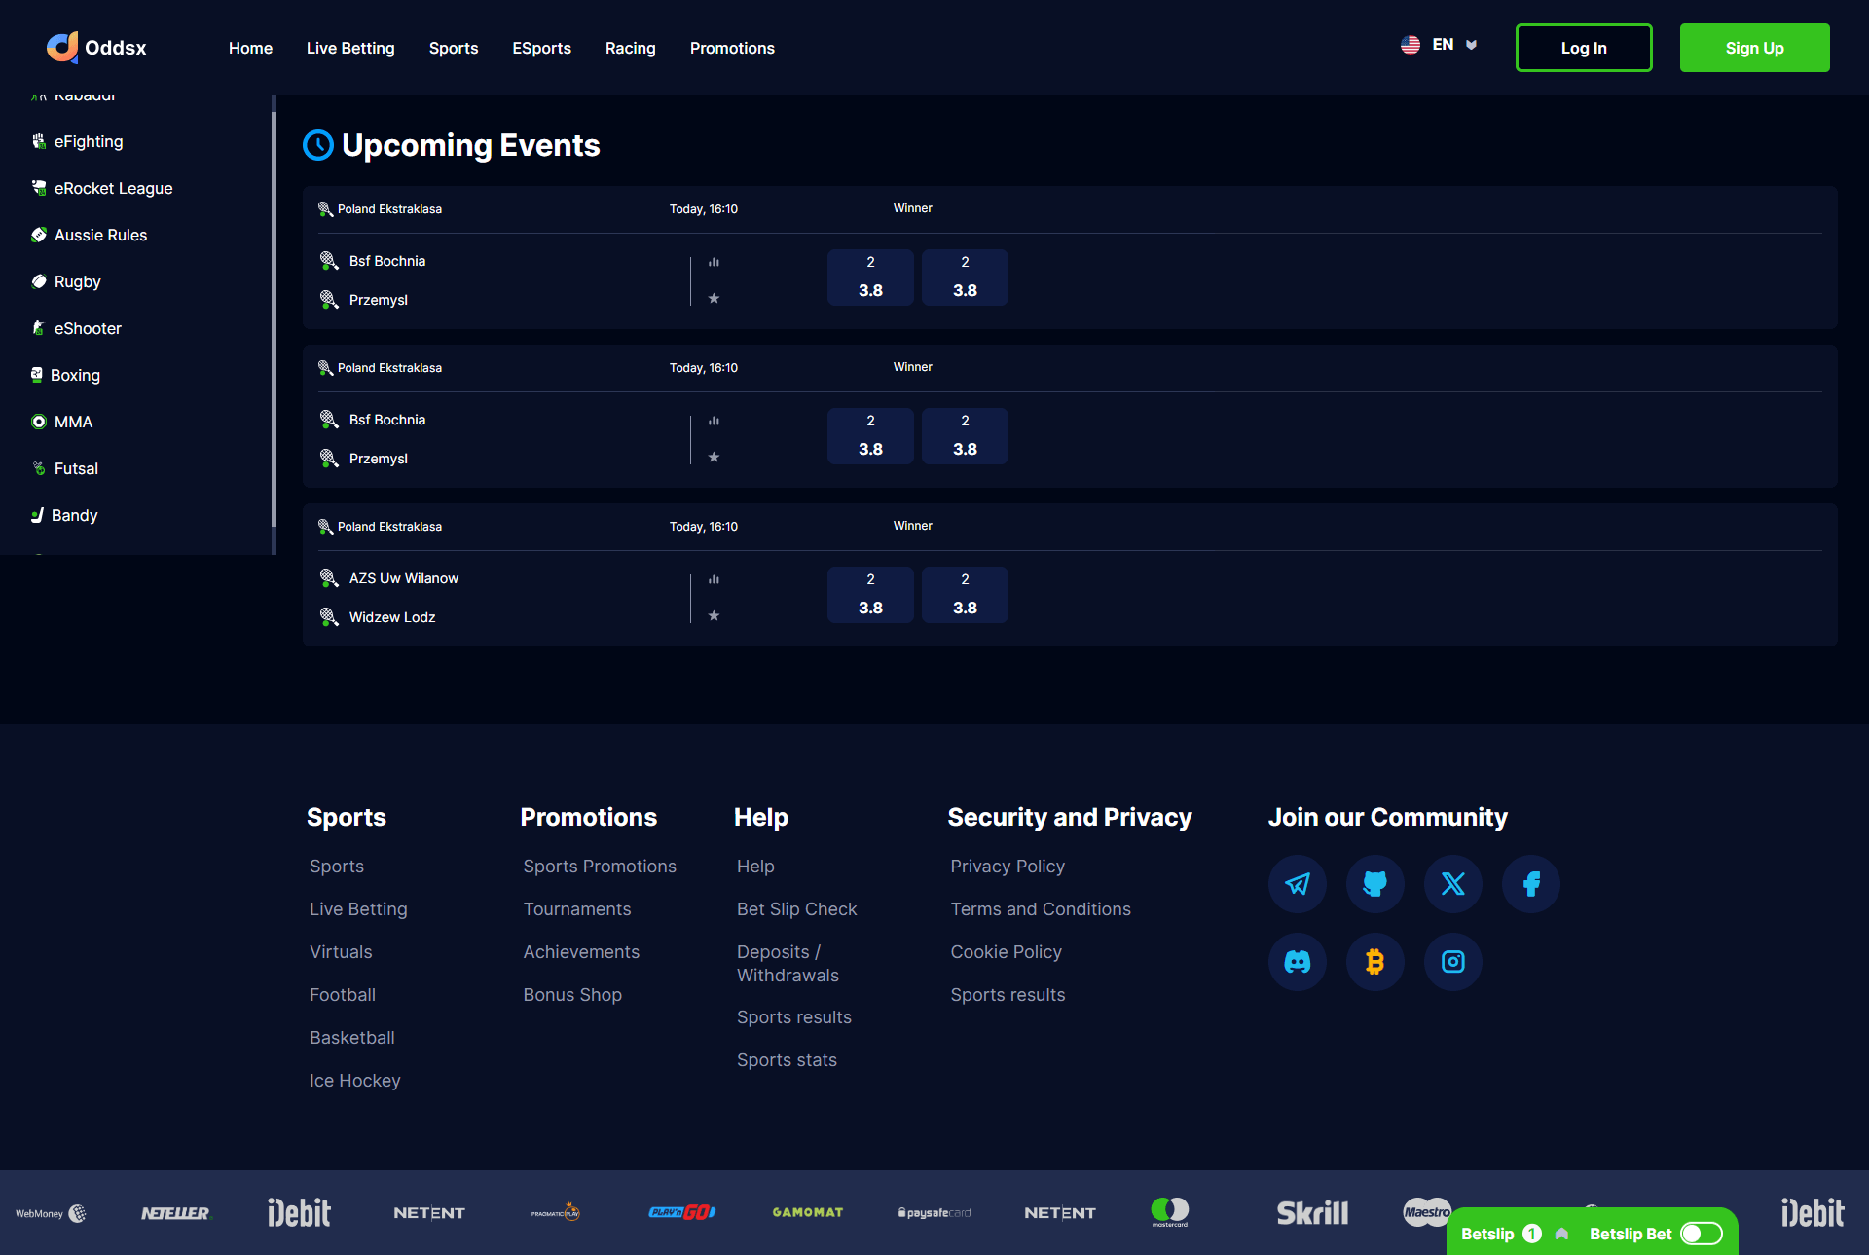1869x1255 pixels.
Task: Toggle the Betslip Bet switch
Action: [1702, 1234]
